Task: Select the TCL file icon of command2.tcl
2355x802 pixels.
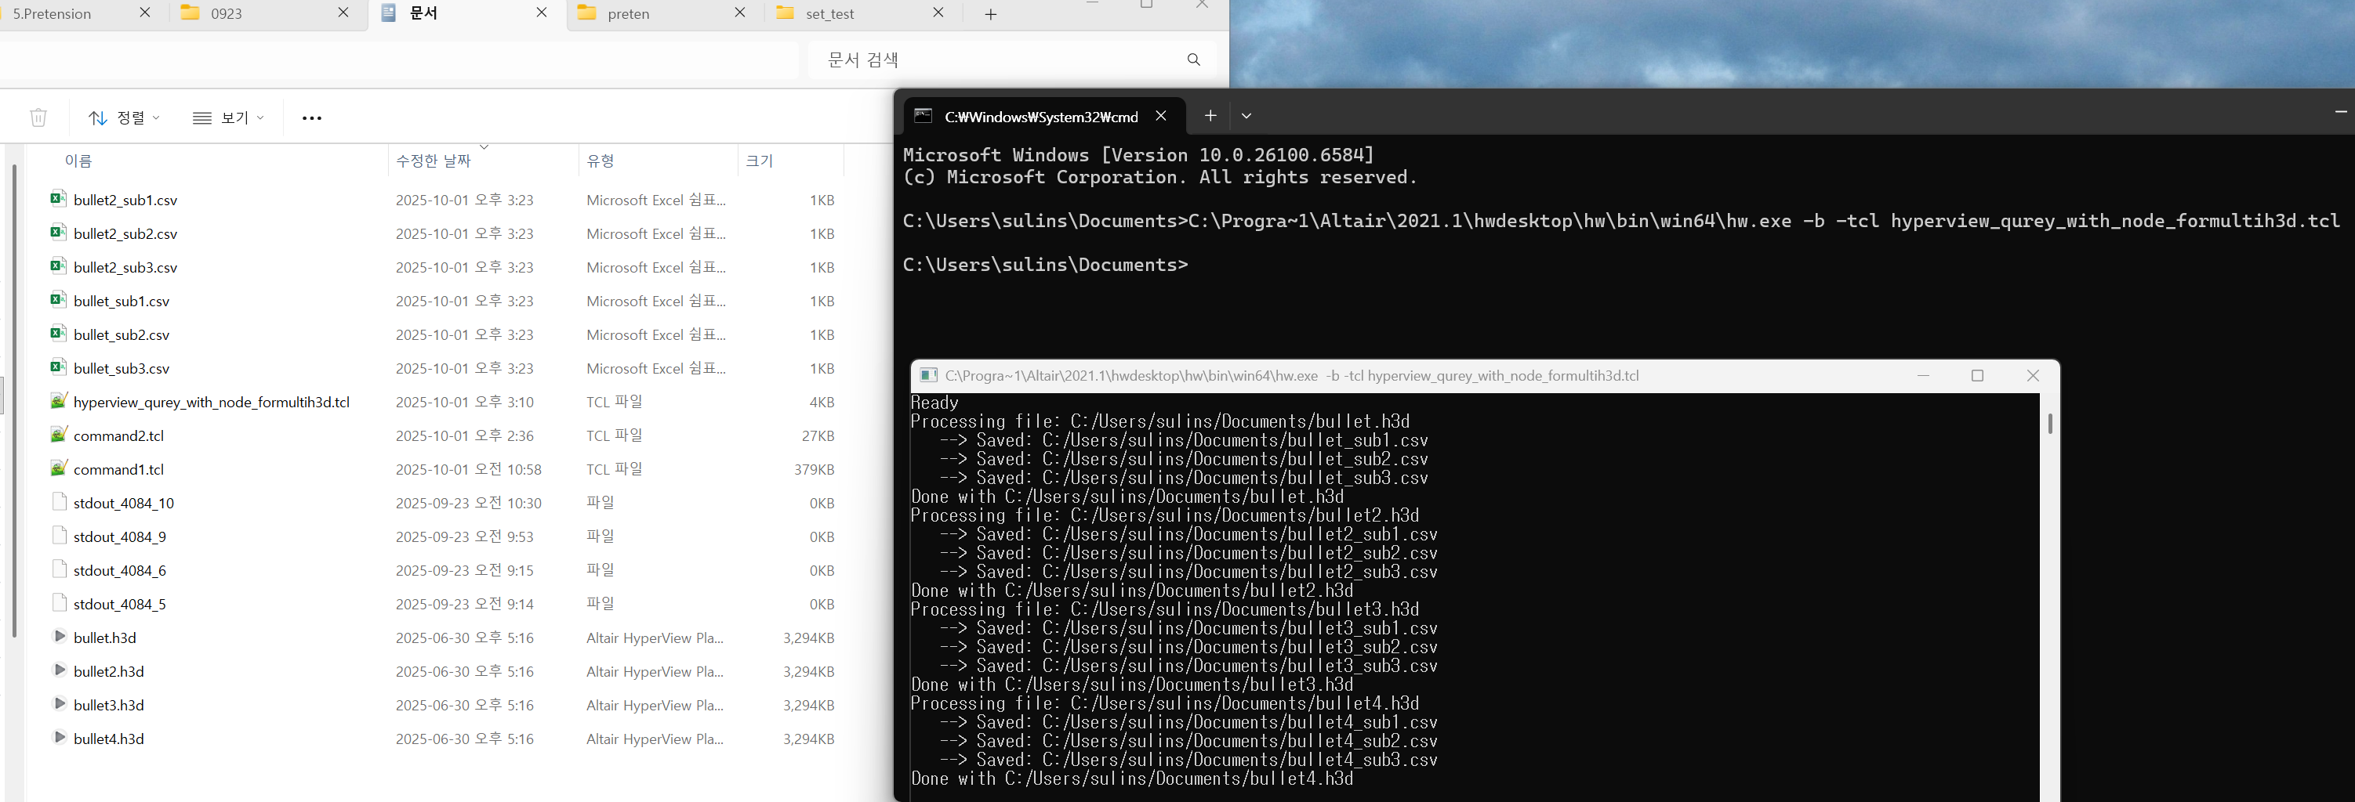Action: point(59,435)
